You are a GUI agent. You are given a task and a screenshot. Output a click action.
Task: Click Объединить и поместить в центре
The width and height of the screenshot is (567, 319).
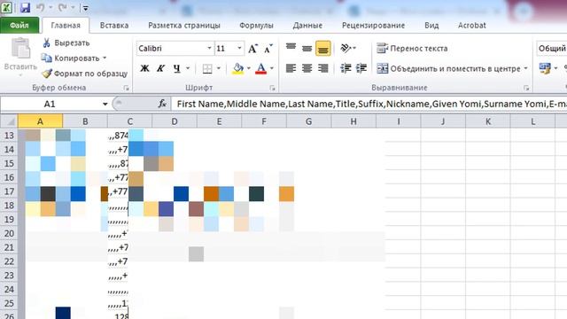tap(448, 68)
